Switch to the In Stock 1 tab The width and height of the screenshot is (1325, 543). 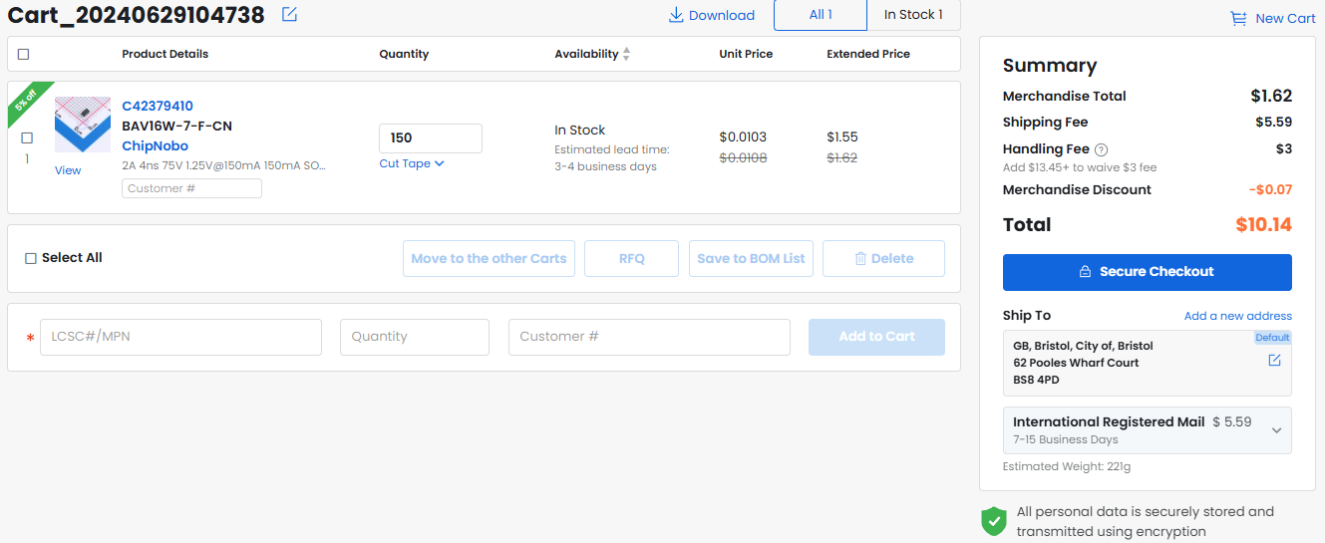point(913,15)
